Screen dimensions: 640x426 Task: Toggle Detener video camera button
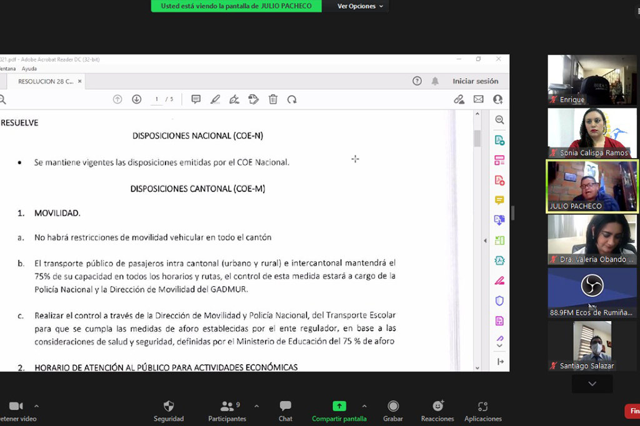coord(16,407)
